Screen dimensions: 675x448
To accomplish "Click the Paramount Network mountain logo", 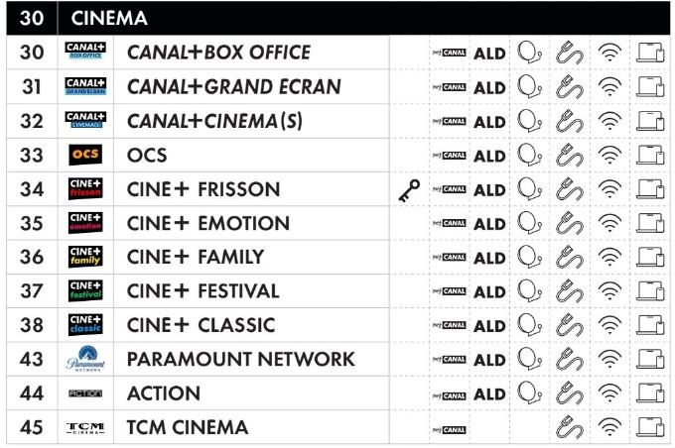I will [85, 359].
